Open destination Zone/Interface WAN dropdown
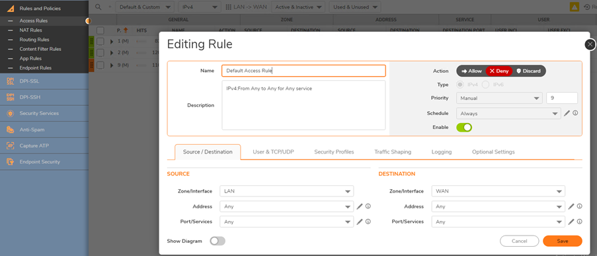The width and height of the screenshot is (597, 256). [x=498, y=191]
